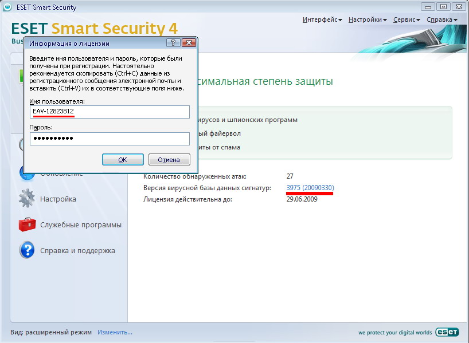
Task: Open the Интерфейс dropdown menu
Action: (322, 19)
